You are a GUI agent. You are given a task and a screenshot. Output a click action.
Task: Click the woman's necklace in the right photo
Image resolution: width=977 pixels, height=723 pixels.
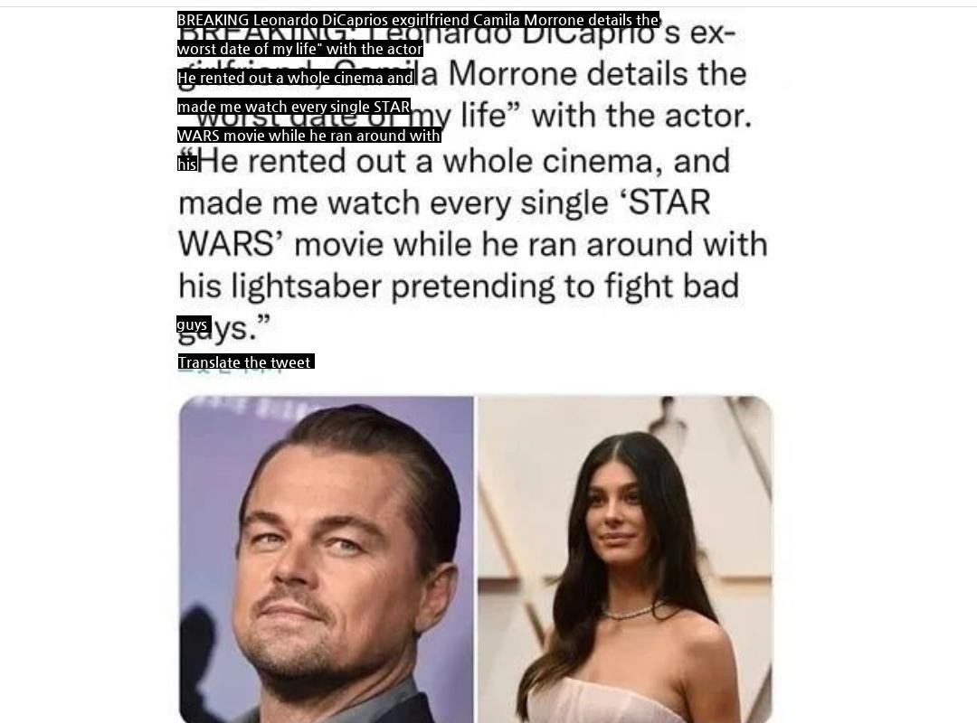631,610
